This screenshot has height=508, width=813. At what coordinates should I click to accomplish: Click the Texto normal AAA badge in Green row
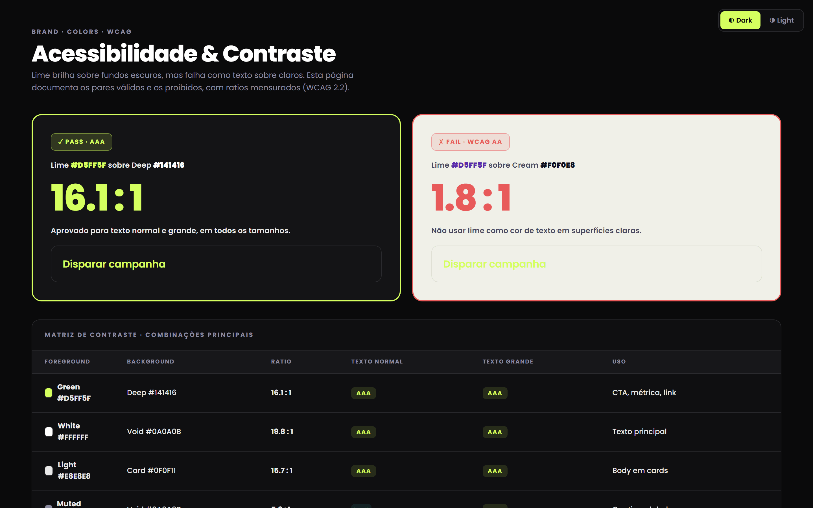tap(364, 393)
